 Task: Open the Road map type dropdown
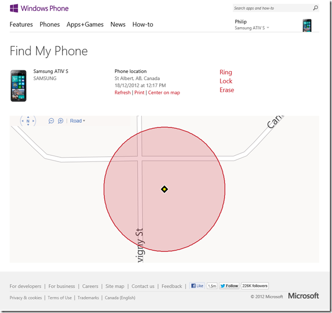pos(78,121)
